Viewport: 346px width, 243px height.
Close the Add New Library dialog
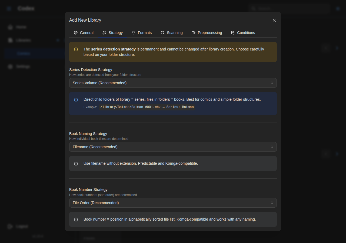[x=274, y=20]
